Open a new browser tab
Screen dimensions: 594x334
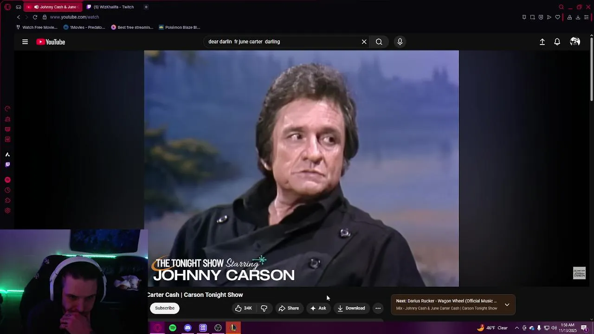[x=146, y=7]
